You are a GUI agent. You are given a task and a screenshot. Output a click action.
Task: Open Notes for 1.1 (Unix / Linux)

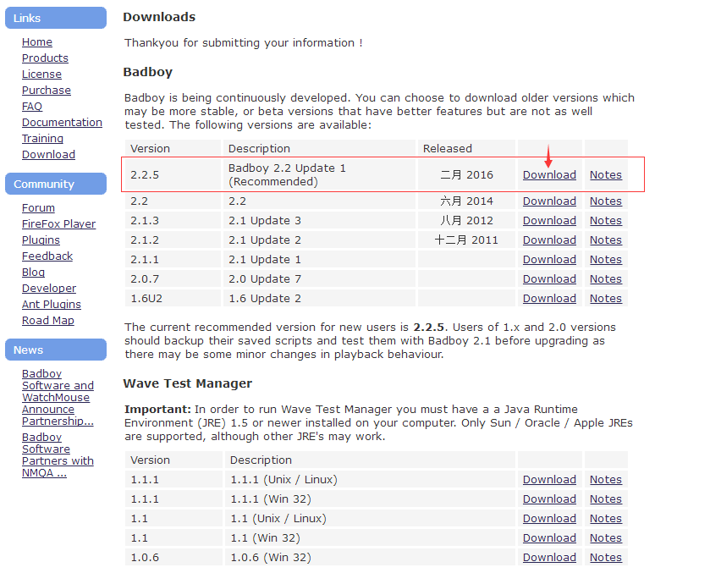pyautogui.click(x=606, y=518)
